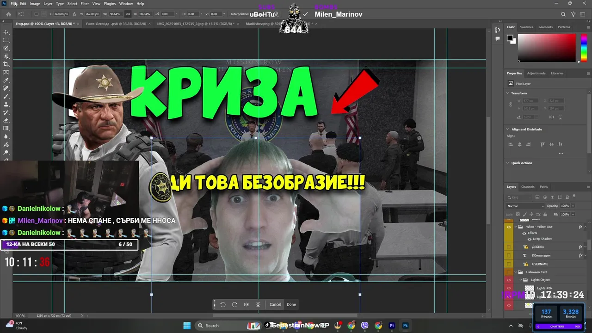
Task: Hide the Lights Object group
Action: coord(509,280)
